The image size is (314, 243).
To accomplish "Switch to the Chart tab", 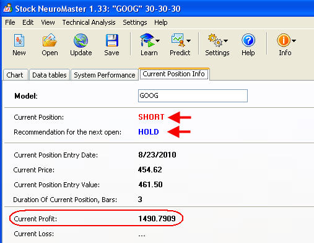I will coord(15,75).
